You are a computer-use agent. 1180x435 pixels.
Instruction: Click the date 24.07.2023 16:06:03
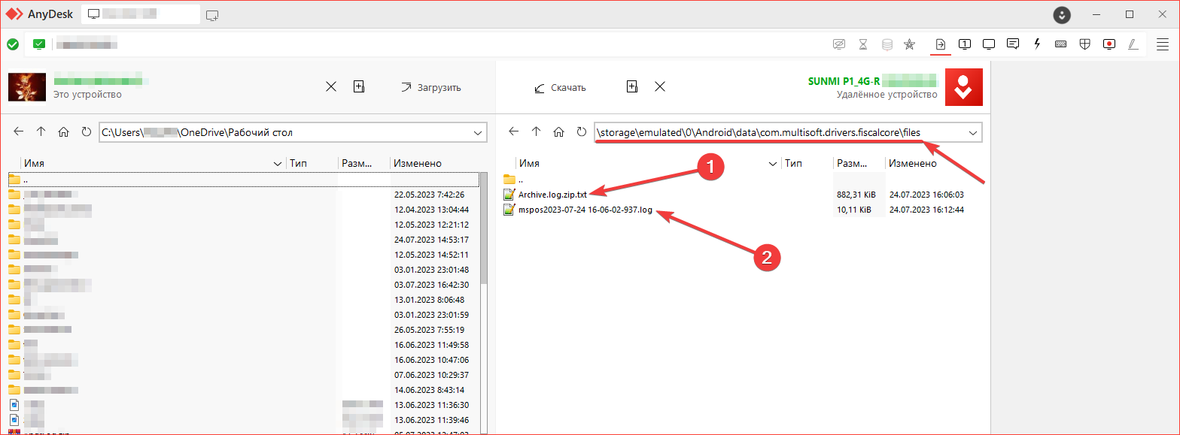tap(926, 195)
